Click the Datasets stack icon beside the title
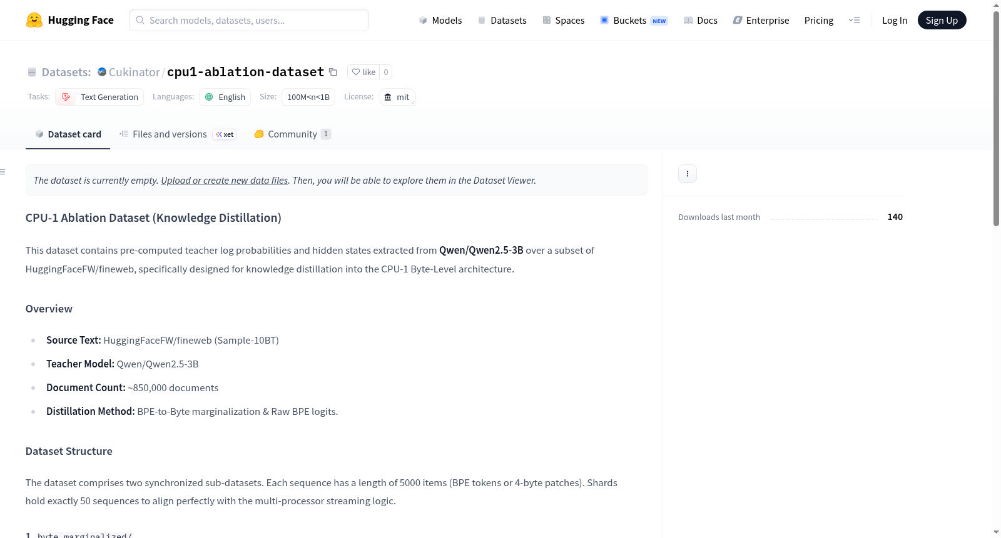The image size is (1001, 538). click(32, 72)
